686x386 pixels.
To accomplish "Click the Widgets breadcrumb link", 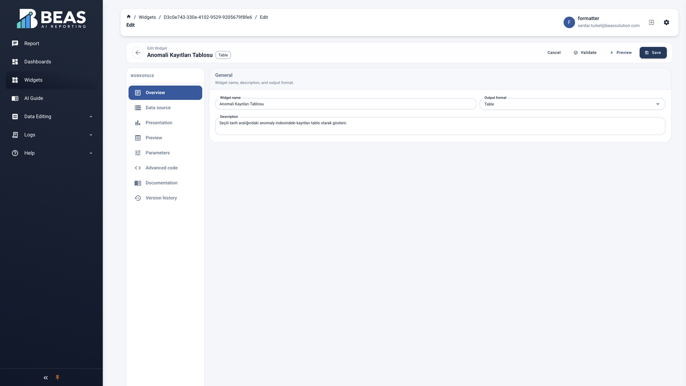I will coord(147,17).
